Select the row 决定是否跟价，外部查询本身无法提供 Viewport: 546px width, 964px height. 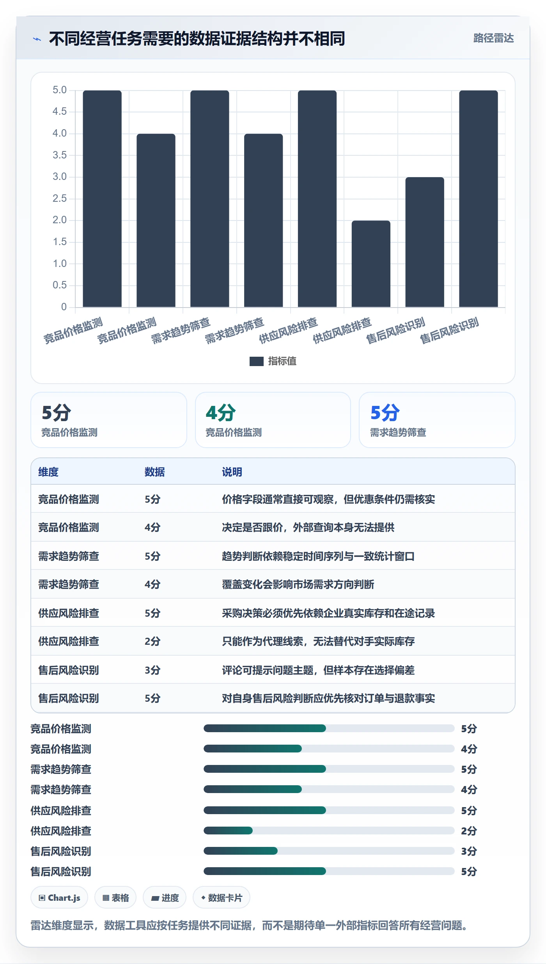273,527
